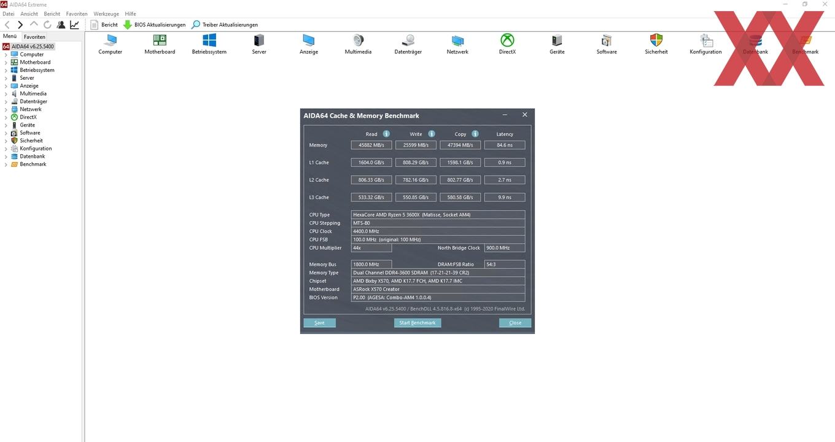The width and height of the screenshot is (835, 442).
Task: Switch to the Favoriten sidebar tab
Action: click(34, 37)
